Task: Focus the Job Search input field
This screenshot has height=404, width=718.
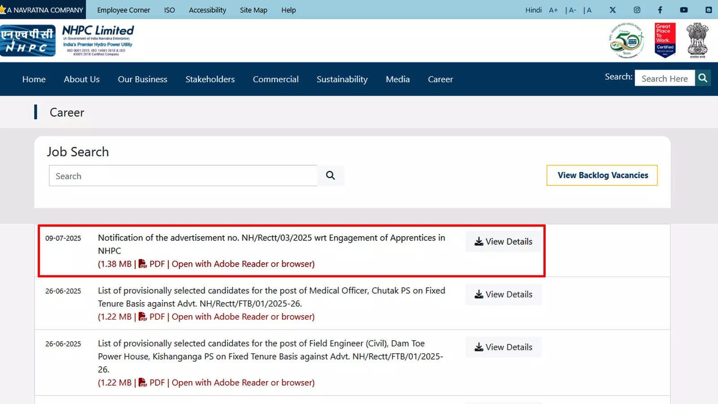Action: [183, 176]
